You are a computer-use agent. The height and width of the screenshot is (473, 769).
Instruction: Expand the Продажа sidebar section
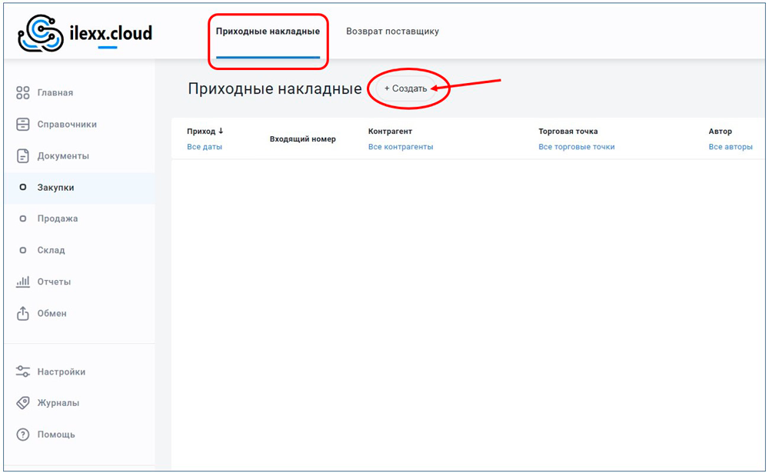(x=57, y=219)
